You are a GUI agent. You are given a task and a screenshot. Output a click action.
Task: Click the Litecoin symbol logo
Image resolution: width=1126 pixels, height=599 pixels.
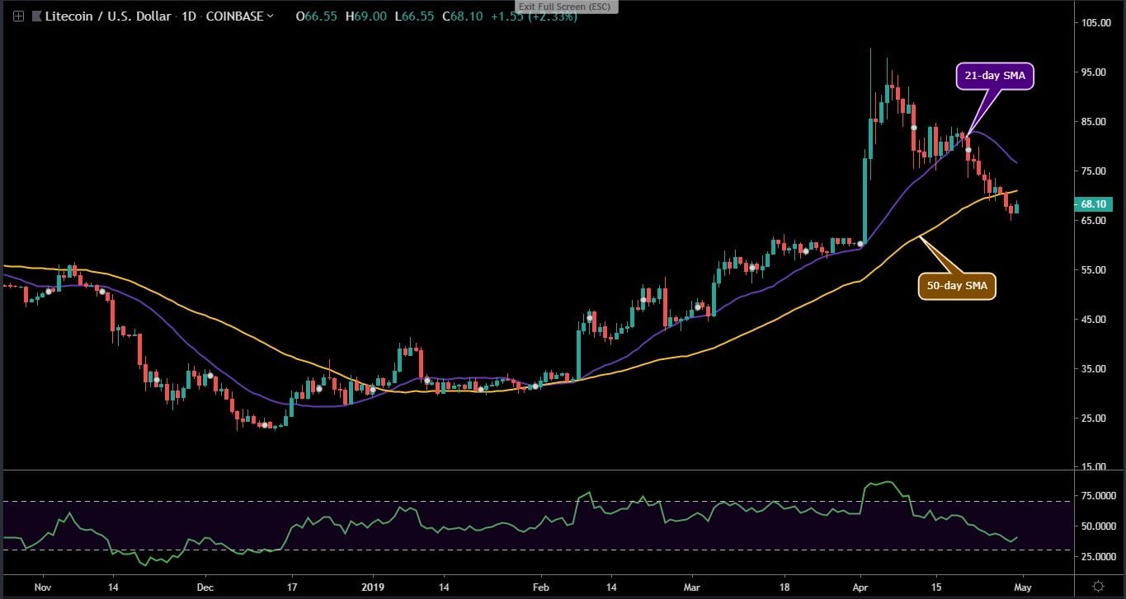coord(35,16)
